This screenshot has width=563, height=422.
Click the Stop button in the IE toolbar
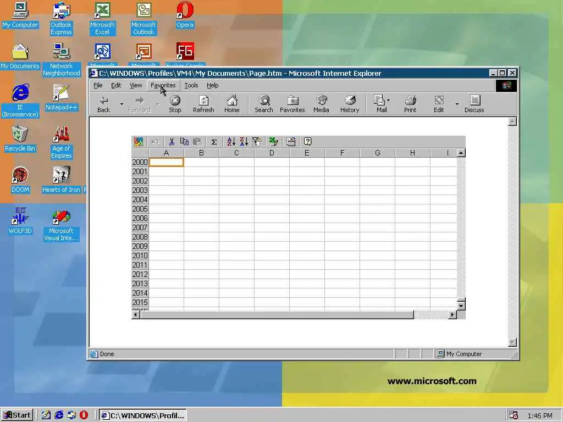175,104
